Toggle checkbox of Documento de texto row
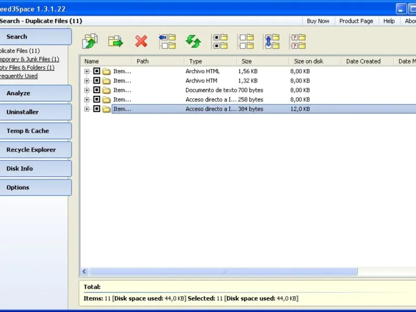Image resolution: width=416 pixels, height=312 pixels. 97,90
